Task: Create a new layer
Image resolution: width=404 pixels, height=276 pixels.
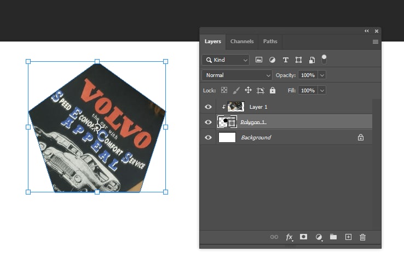Action: (x=348, y=237)
